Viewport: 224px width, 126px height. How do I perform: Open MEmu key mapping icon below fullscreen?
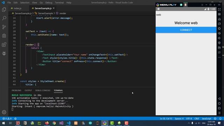coord(219,14)
